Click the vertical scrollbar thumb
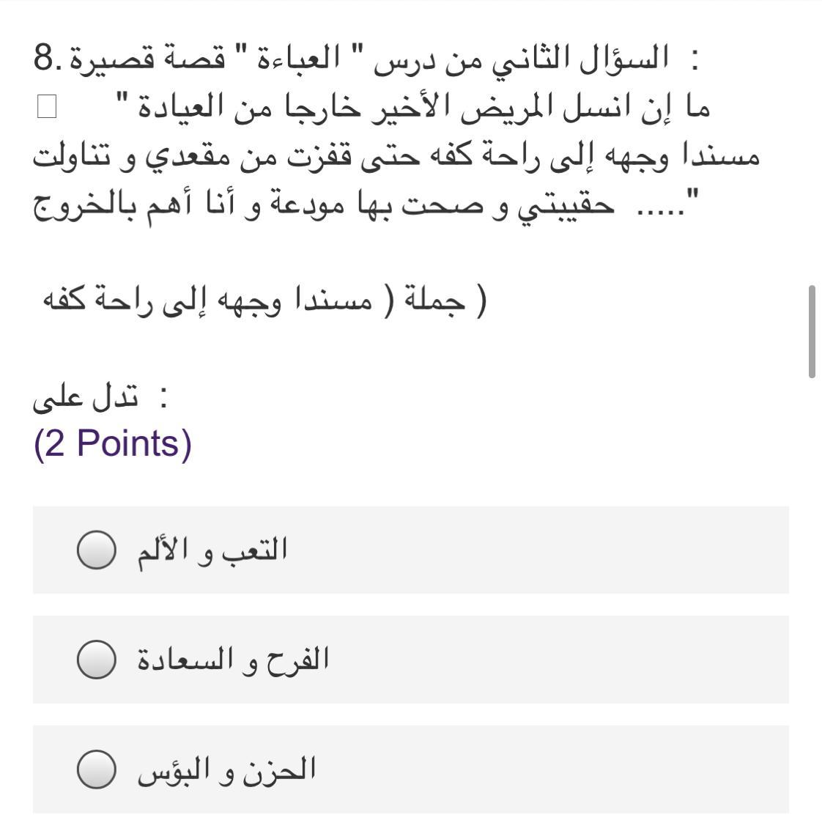822x823 pixels. pyautogui.click(x=812, y=332)
